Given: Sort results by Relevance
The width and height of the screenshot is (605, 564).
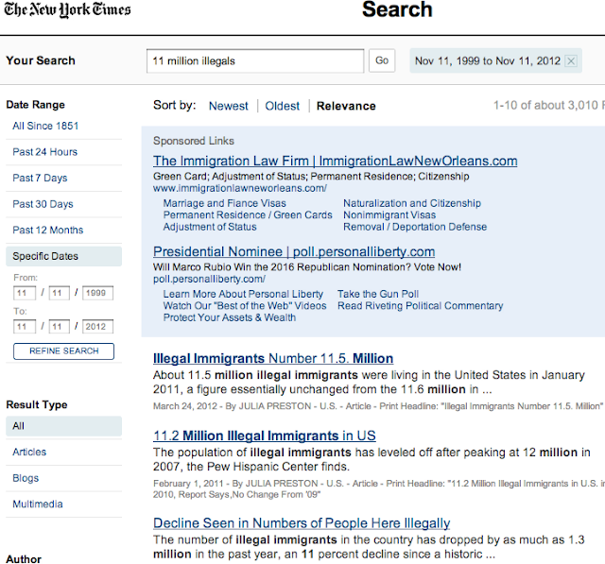Looking at the screenshot, I should point(346,106).
